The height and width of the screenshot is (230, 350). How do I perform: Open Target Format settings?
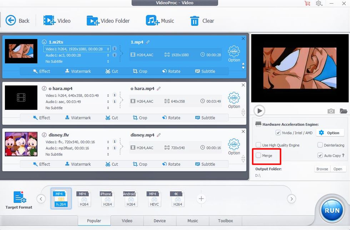click(19, 200)
